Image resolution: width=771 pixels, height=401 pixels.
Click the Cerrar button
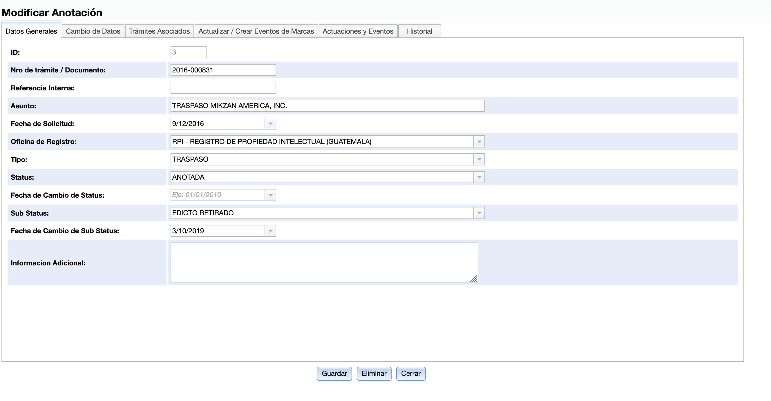click(410, 373)
